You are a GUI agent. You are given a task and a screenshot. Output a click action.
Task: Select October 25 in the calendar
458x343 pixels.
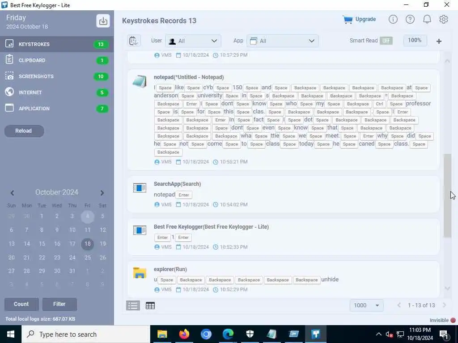pyautogui.click(x=87, y=258)
